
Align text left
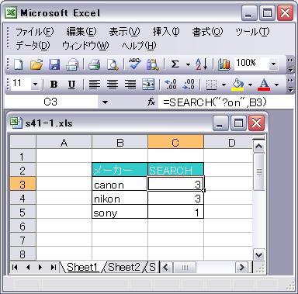[x=95, y=85]
